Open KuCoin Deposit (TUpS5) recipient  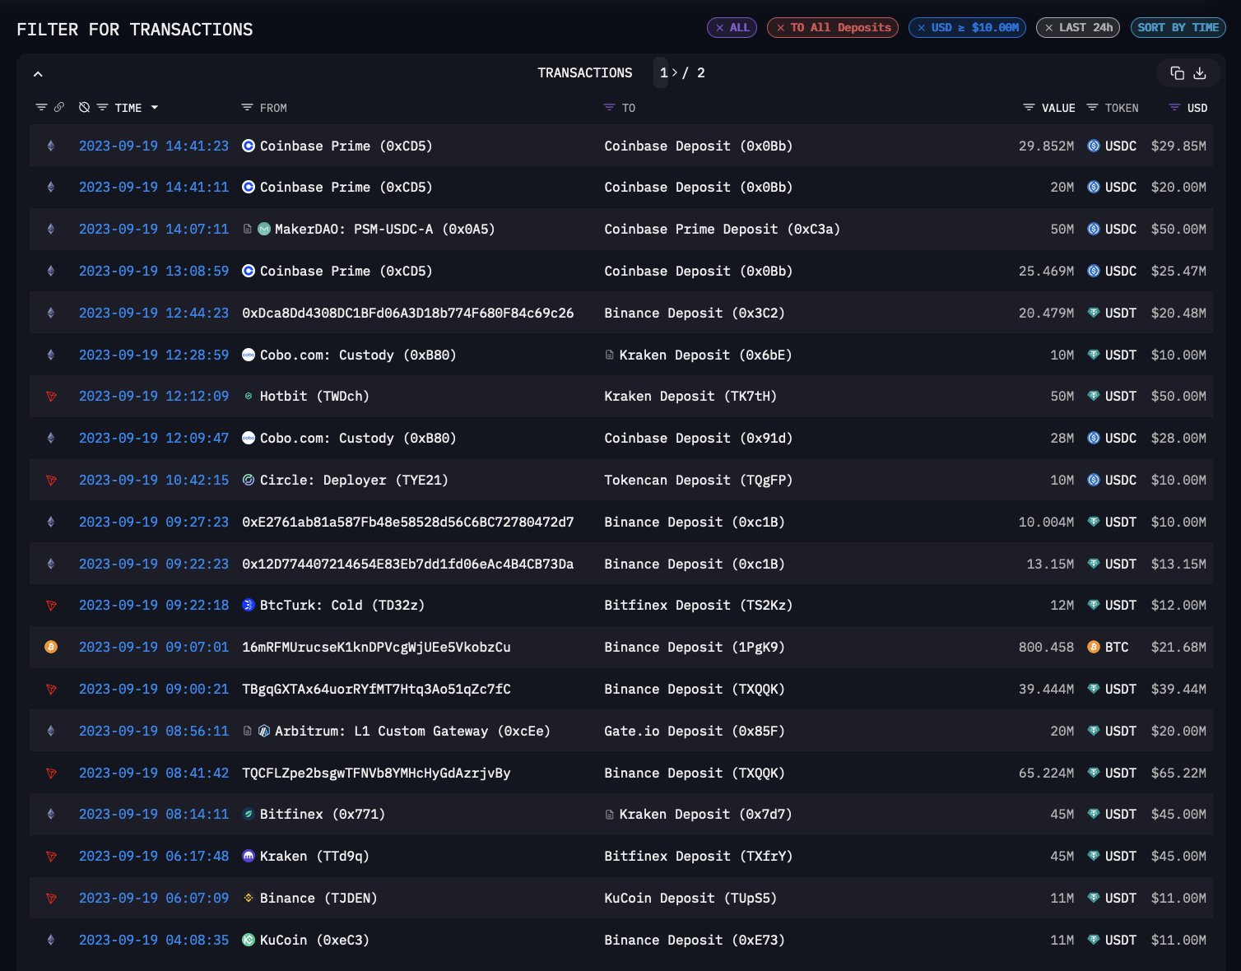click(690, 898)
